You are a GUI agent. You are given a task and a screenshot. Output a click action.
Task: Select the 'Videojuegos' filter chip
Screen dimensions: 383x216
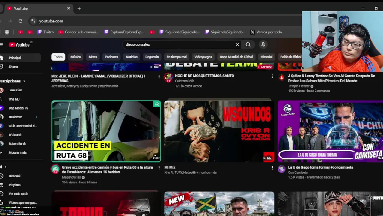203,57
